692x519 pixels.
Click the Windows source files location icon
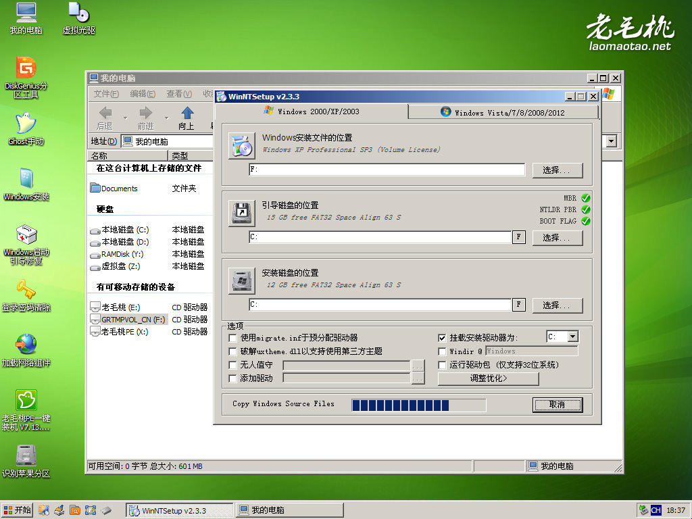point(242,146)
